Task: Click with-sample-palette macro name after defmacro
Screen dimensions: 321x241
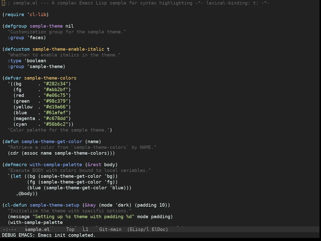Action: (56, 165)
